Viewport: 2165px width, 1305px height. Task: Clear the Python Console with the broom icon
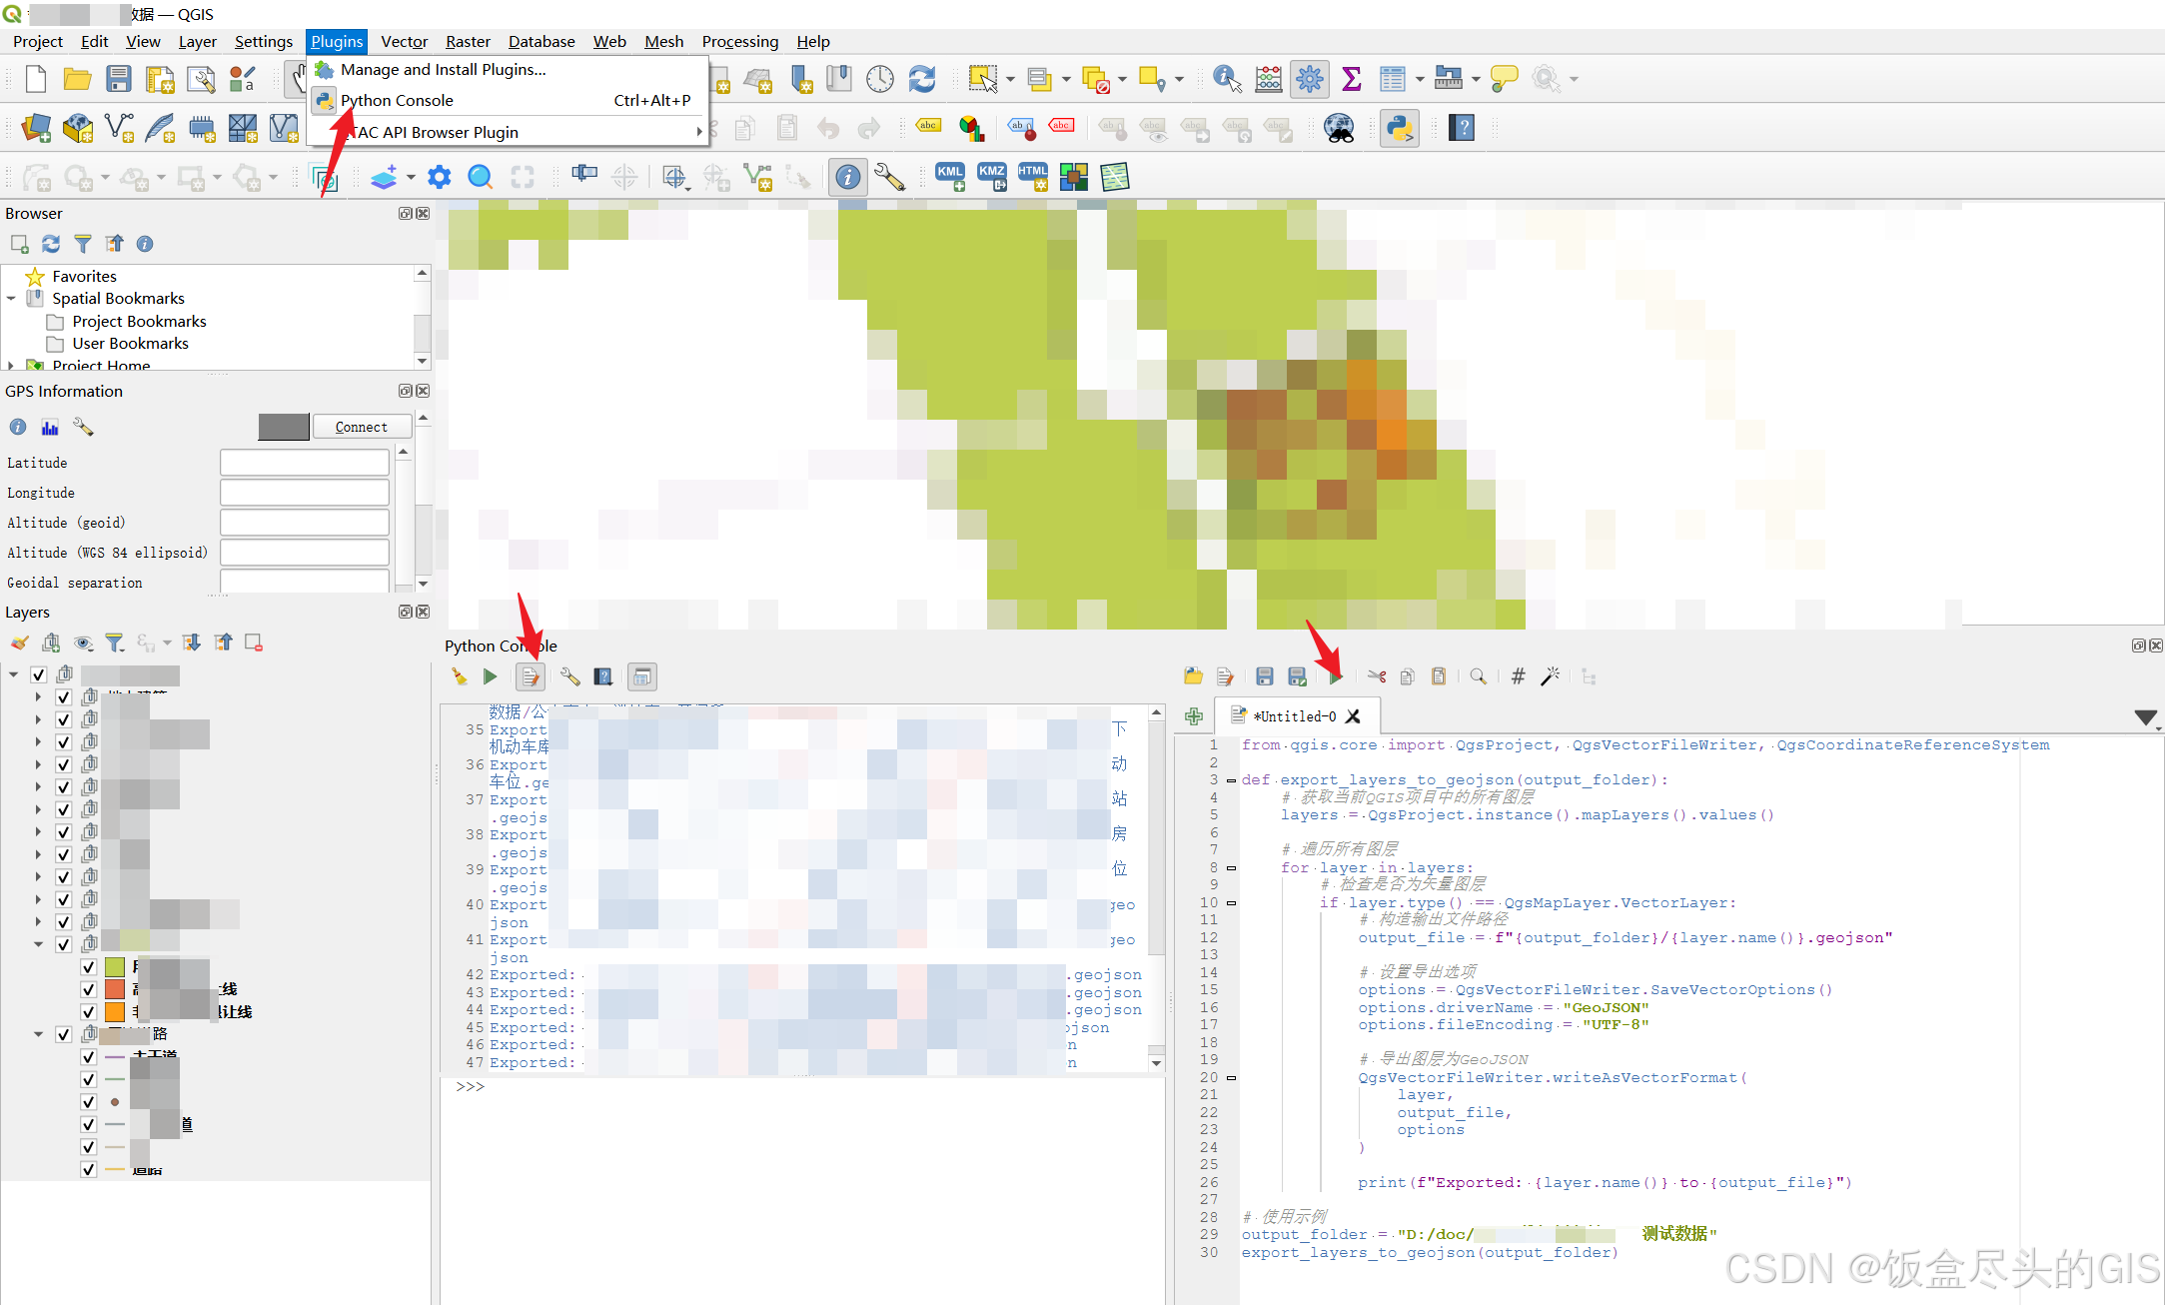pos(459,676)
